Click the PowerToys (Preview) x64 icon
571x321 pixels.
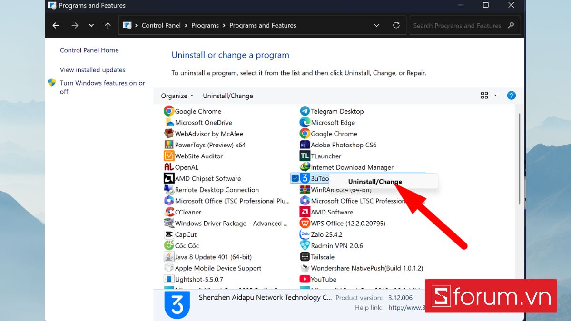click(168, 145)
